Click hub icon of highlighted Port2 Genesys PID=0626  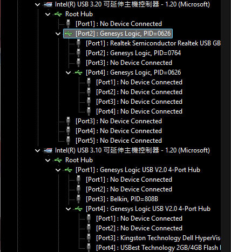(x=69, y=34)
